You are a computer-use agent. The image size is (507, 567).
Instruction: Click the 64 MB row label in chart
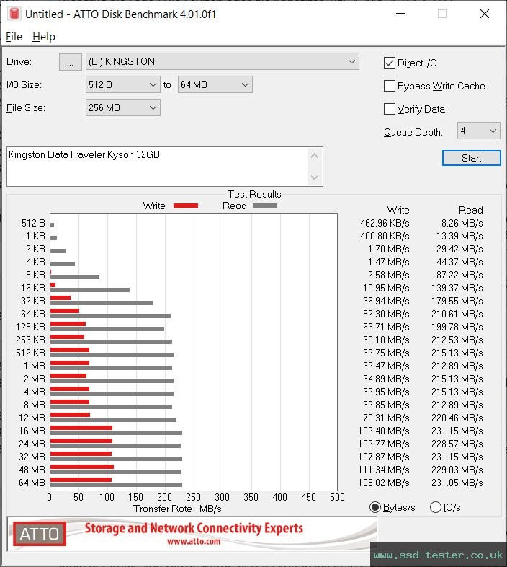32,483
